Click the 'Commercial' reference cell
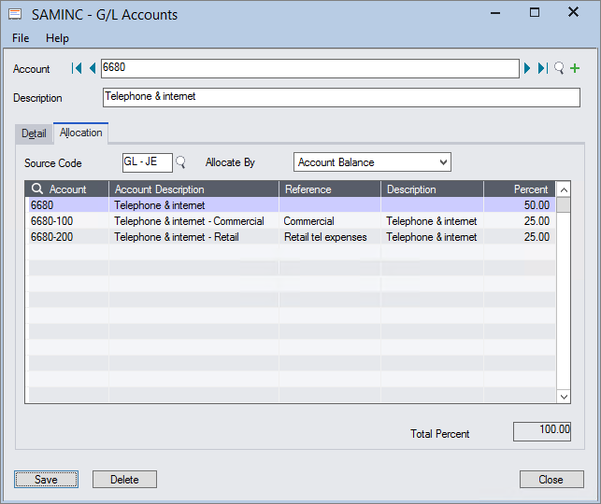The width and height of the screenshot is (601, 504). [330, 221]
